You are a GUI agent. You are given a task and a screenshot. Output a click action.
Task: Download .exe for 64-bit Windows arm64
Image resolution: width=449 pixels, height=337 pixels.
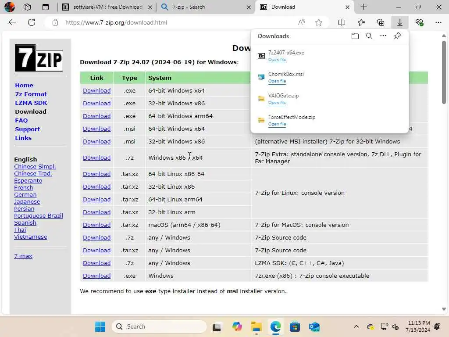pos(97,116)
